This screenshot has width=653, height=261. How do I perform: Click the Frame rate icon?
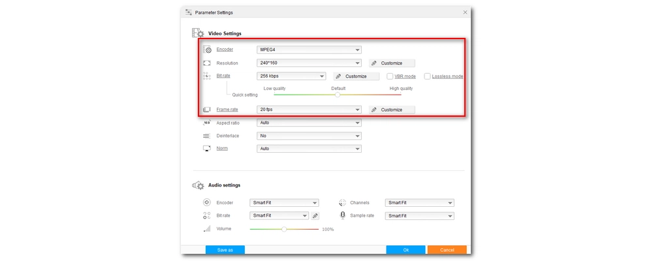tap(207, 110)
